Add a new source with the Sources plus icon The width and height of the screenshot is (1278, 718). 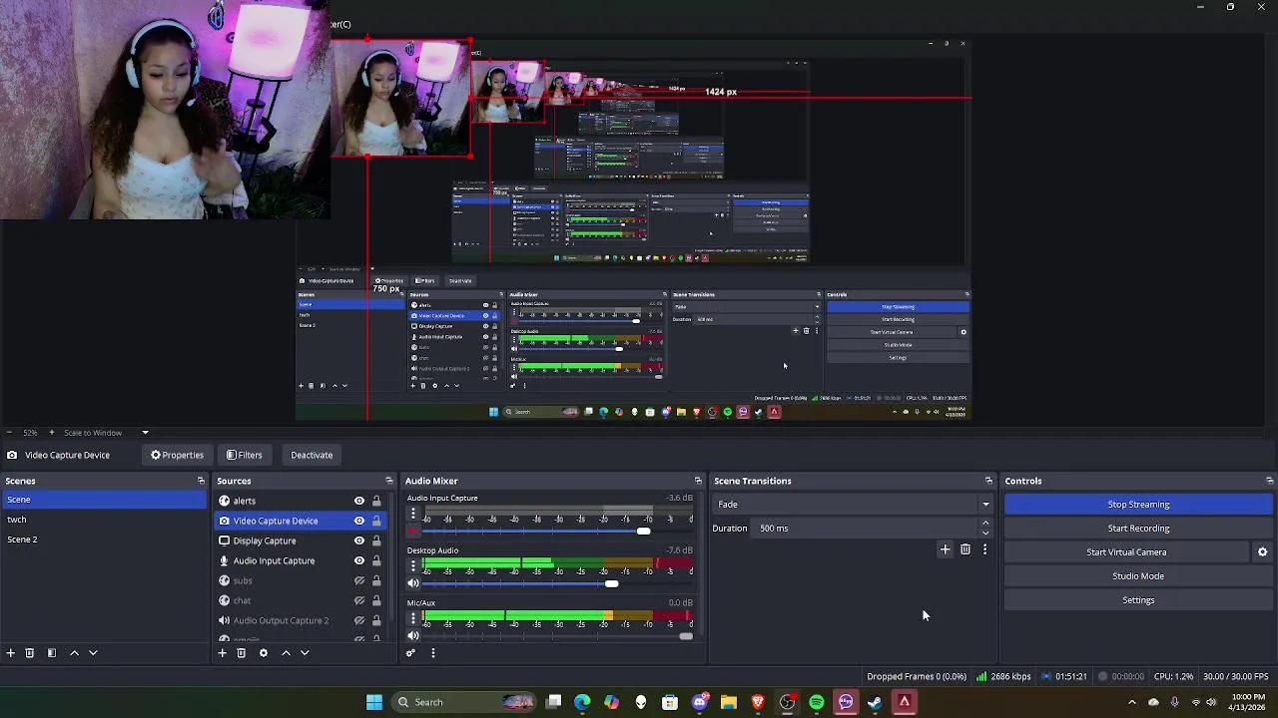(x=222, y=653)
